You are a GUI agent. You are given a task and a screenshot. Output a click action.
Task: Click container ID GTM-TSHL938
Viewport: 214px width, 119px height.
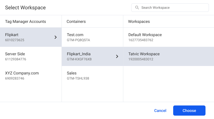tap(78, 78)
